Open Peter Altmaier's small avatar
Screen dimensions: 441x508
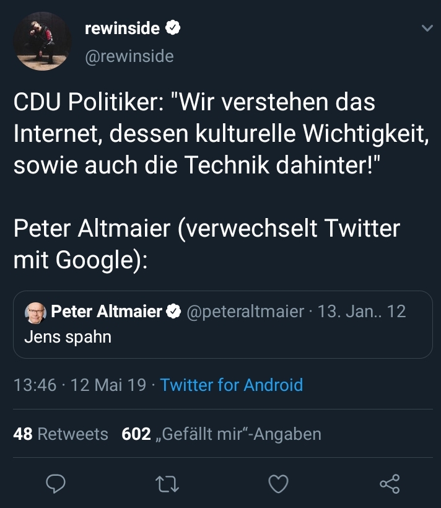tap(34, 312)
